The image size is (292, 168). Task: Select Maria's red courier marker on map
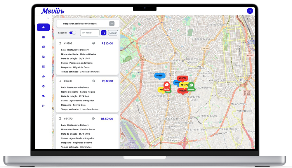(167, 86)
